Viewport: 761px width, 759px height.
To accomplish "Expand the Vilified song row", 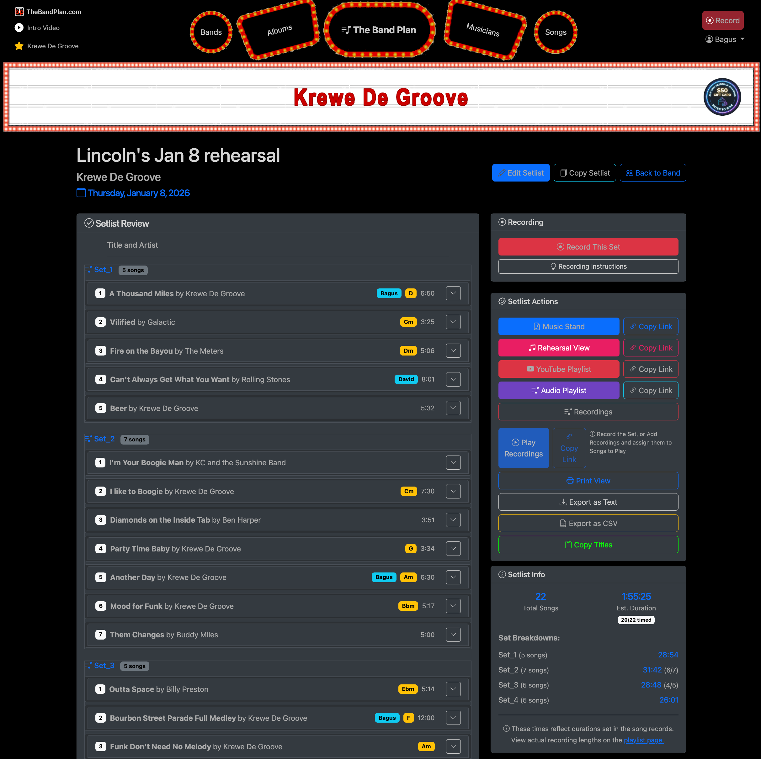I will click(x=453, y=322).
